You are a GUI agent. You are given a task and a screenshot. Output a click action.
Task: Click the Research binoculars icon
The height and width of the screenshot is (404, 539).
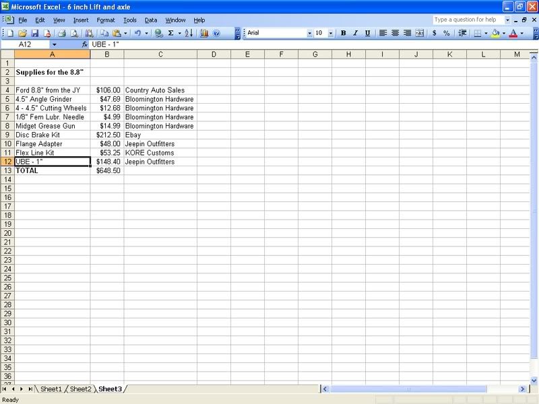pos(90,33)
